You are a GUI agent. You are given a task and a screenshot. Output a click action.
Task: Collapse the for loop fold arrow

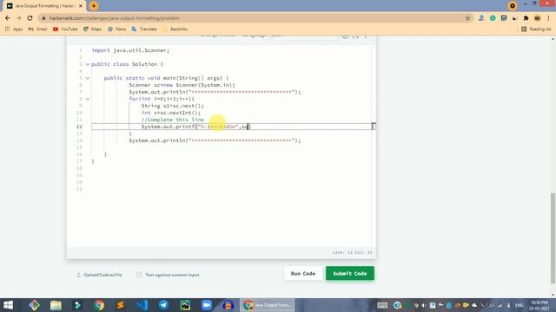pos(88,99)
